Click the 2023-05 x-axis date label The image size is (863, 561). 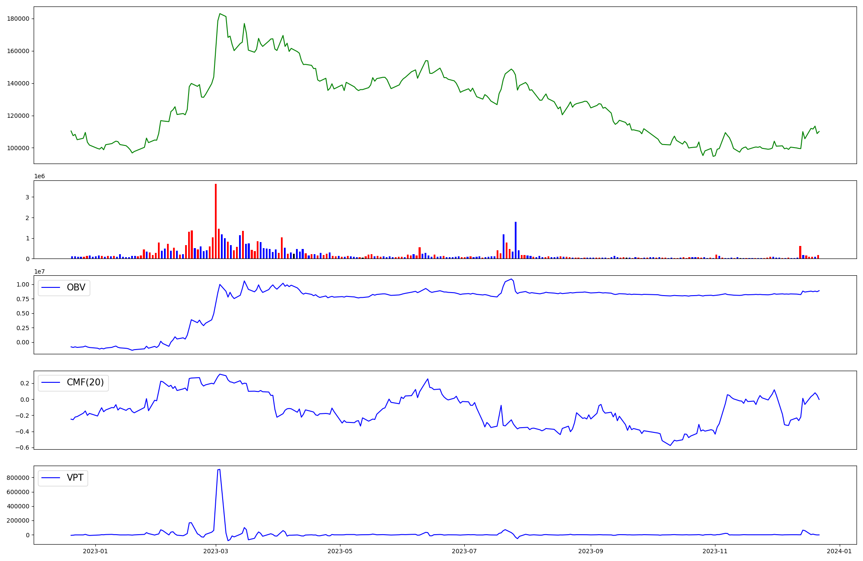(x=340, y=551)
